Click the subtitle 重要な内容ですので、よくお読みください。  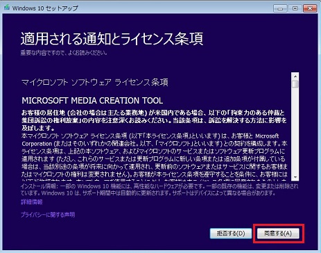click(64, 53)
